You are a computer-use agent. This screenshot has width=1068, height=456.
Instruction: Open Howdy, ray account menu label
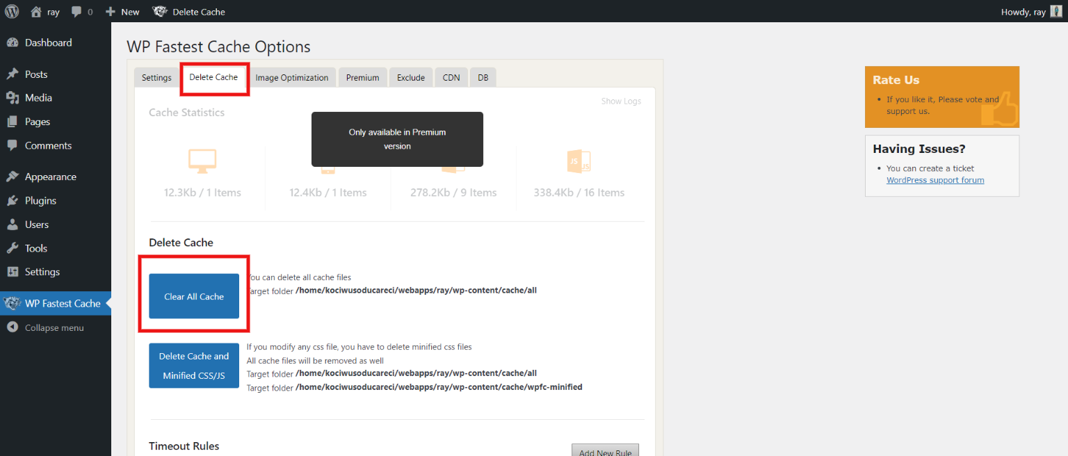click(1023, 12)
